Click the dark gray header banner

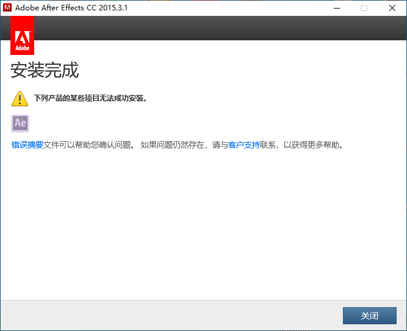220,28
